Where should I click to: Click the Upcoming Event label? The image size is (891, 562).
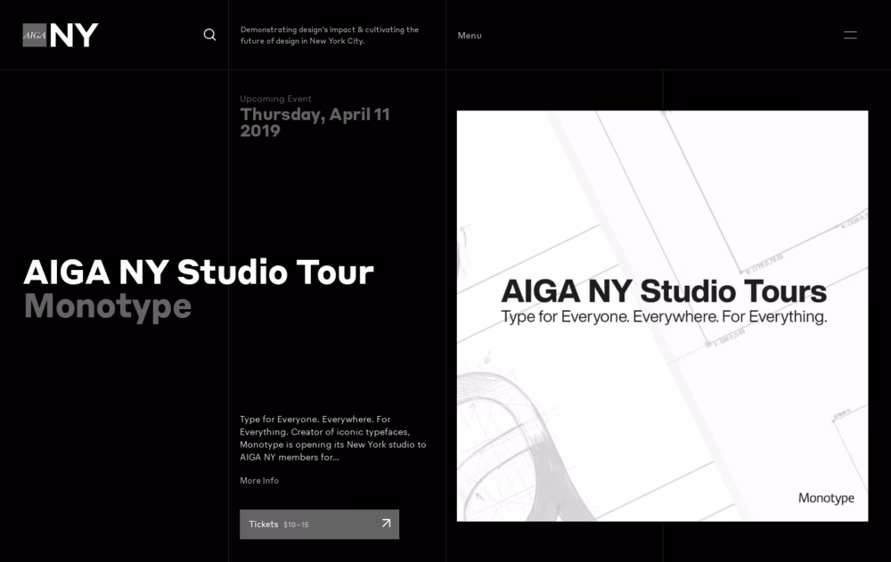point(275,98)
